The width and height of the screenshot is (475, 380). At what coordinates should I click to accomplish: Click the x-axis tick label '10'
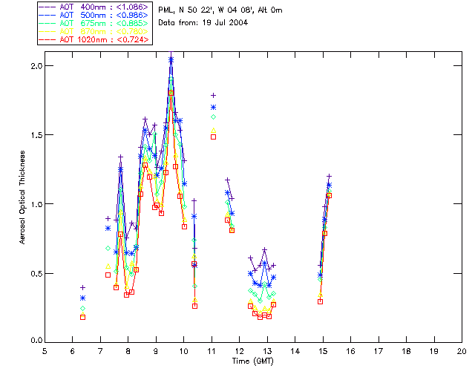tap(183, 351)
